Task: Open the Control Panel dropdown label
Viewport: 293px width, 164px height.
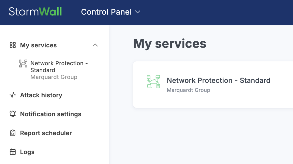Action: click(106, 12)
